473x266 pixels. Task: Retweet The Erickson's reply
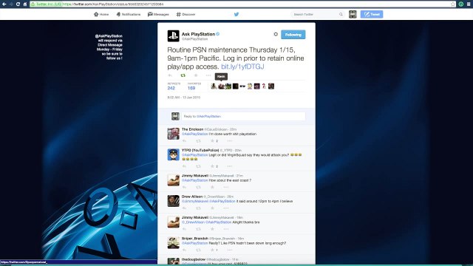click(198, 141)
